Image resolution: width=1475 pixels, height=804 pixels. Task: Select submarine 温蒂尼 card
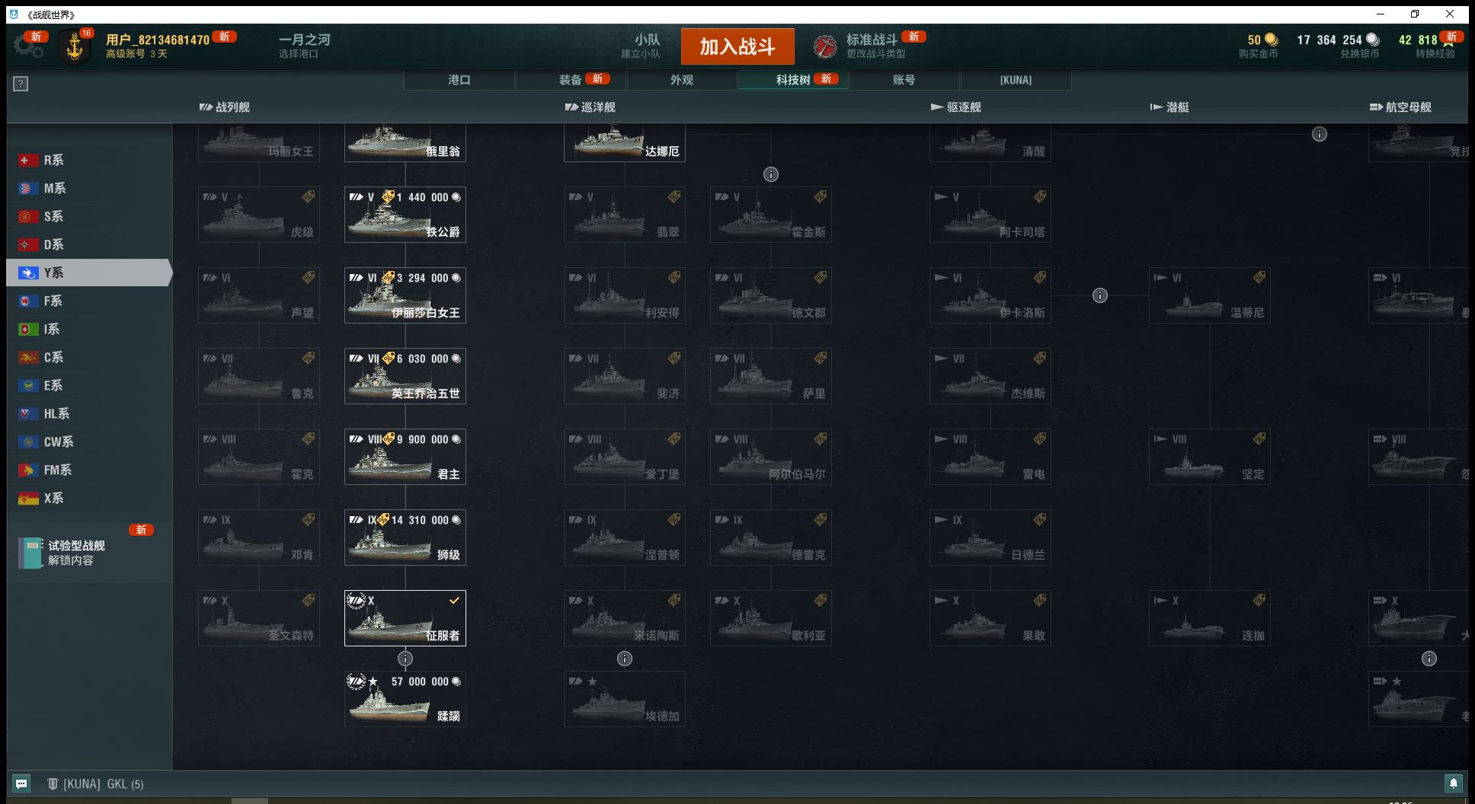(1210, 295)
